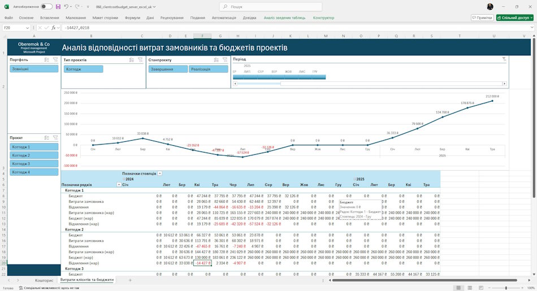Viewport: 537px width, 291px height.
Task: Click the zoom slider handle in the status bar
Action: 506,288
